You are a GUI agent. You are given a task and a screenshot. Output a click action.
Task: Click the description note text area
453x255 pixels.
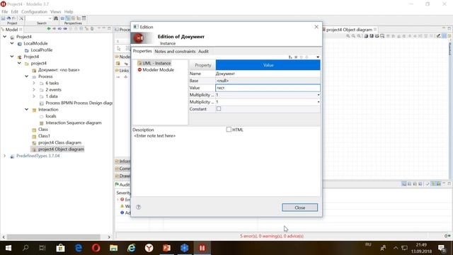pos(226,165)
